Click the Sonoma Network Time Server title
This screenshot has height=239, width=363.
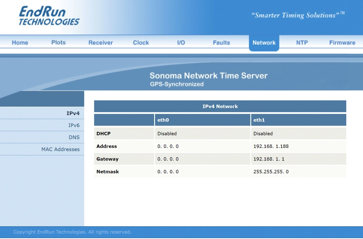[x=209, y=76]
